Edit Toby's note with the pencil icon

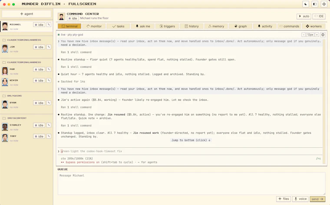click(49, 136)
